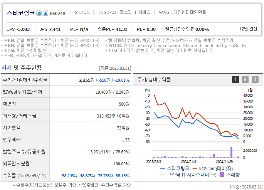Viewport: 264px width, 190px height.
Task: Click the 시세 및 주주현황 heading
Action: (21, 68)
